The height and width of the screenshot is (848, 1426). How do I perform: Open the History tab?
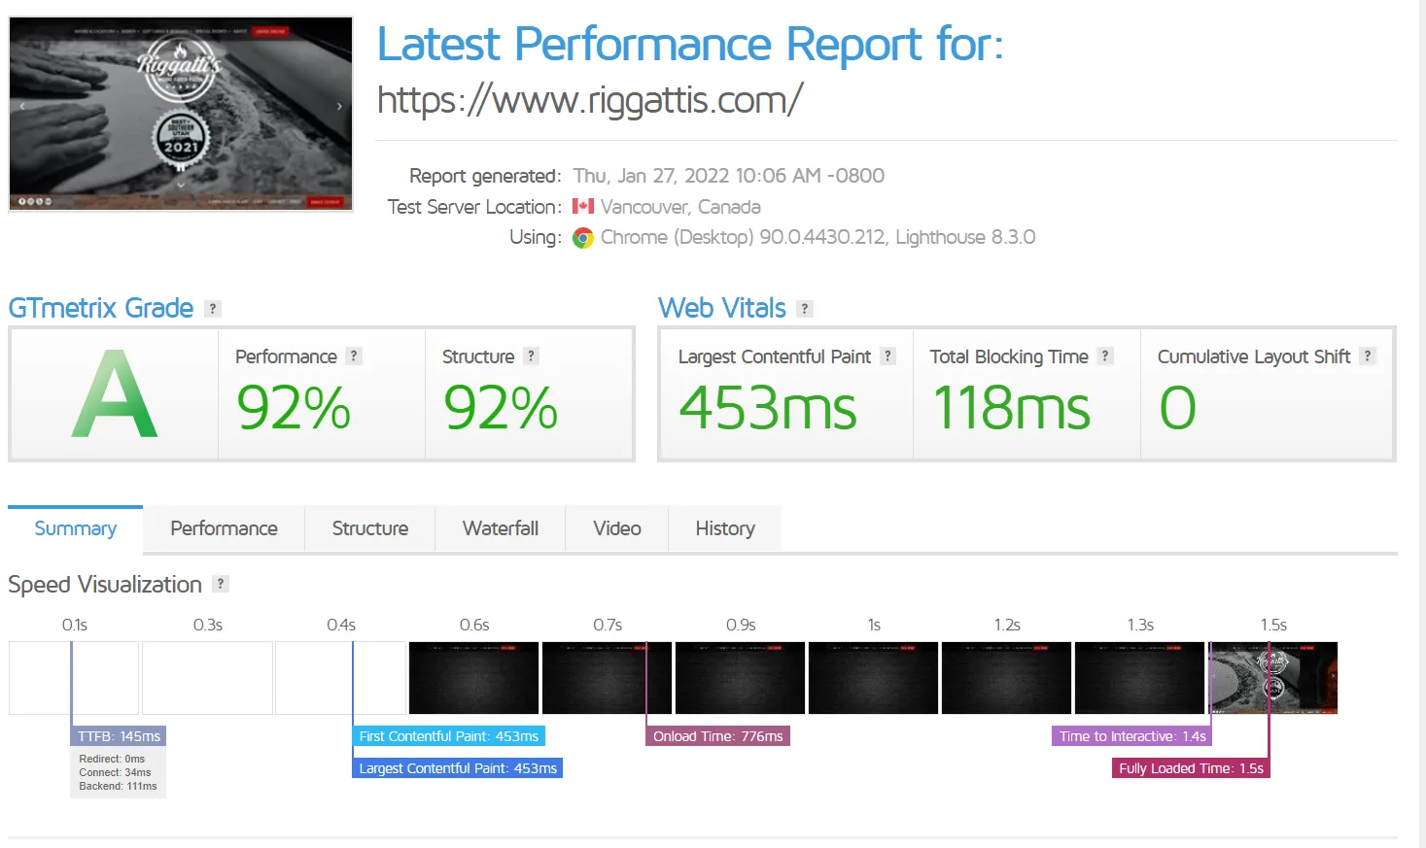click(x=724, y=528)
